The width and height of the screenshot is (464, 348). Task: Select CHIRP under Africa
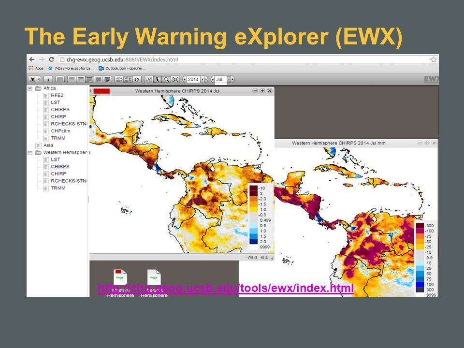coord(58,116)
